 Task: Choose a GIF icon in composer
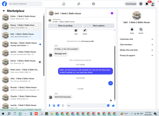coord(63,106)
